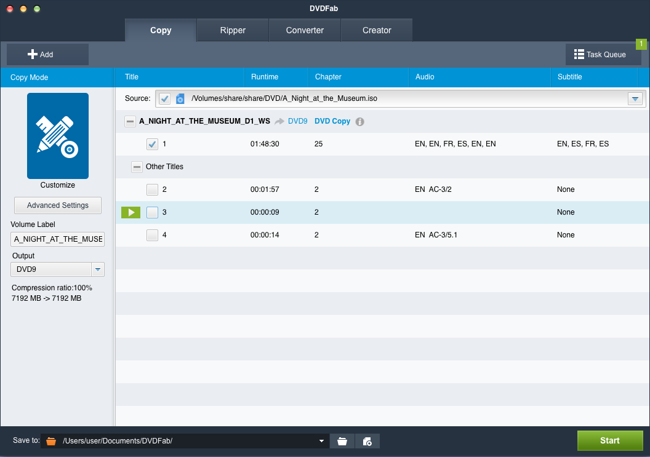
Task: Open the Save to path dropdown arrow
Action: click(321, 441)
